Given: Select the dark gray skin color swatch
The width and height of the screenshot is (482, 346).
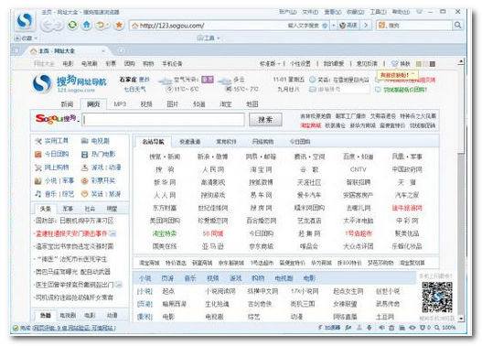Looking at the screenshot, I should pos(433,64).
